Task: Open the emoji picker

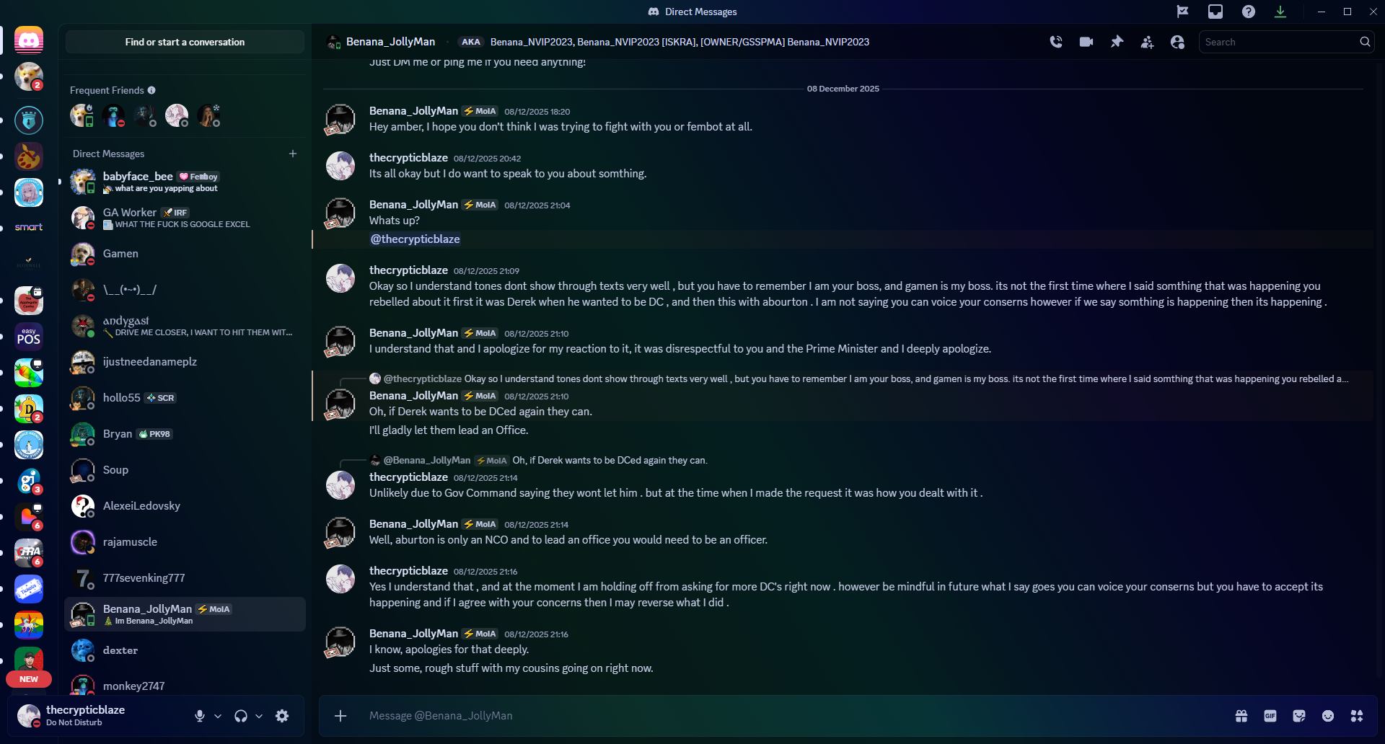Action: [1328, 716]
